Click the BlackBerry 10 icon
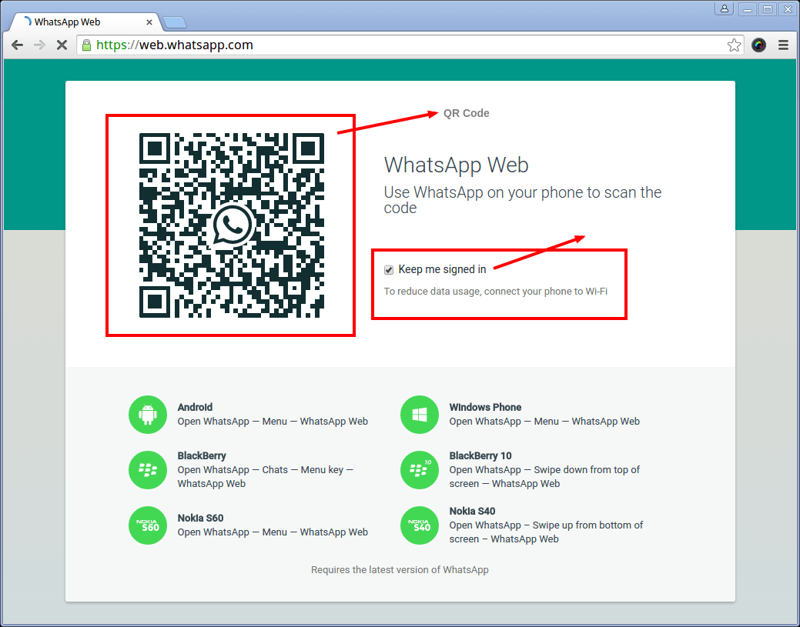 (420, 470)
